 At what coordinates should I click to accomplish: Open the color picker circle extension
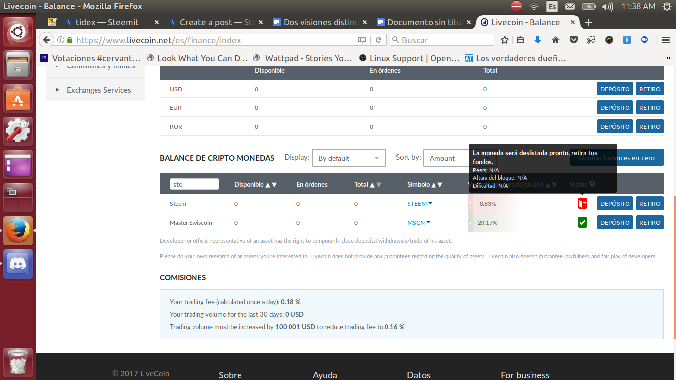(x=609, y=40)
